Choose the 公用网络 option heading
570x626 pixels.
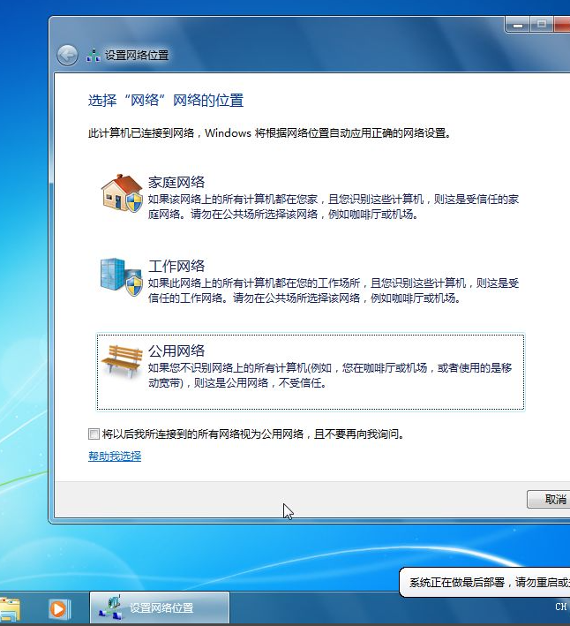pos(176,351)
